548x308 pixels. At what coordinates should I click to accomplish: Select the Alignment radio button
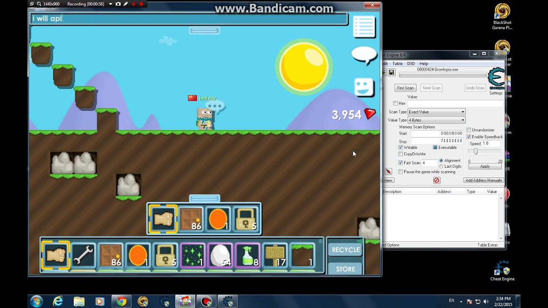click(441, 160)
